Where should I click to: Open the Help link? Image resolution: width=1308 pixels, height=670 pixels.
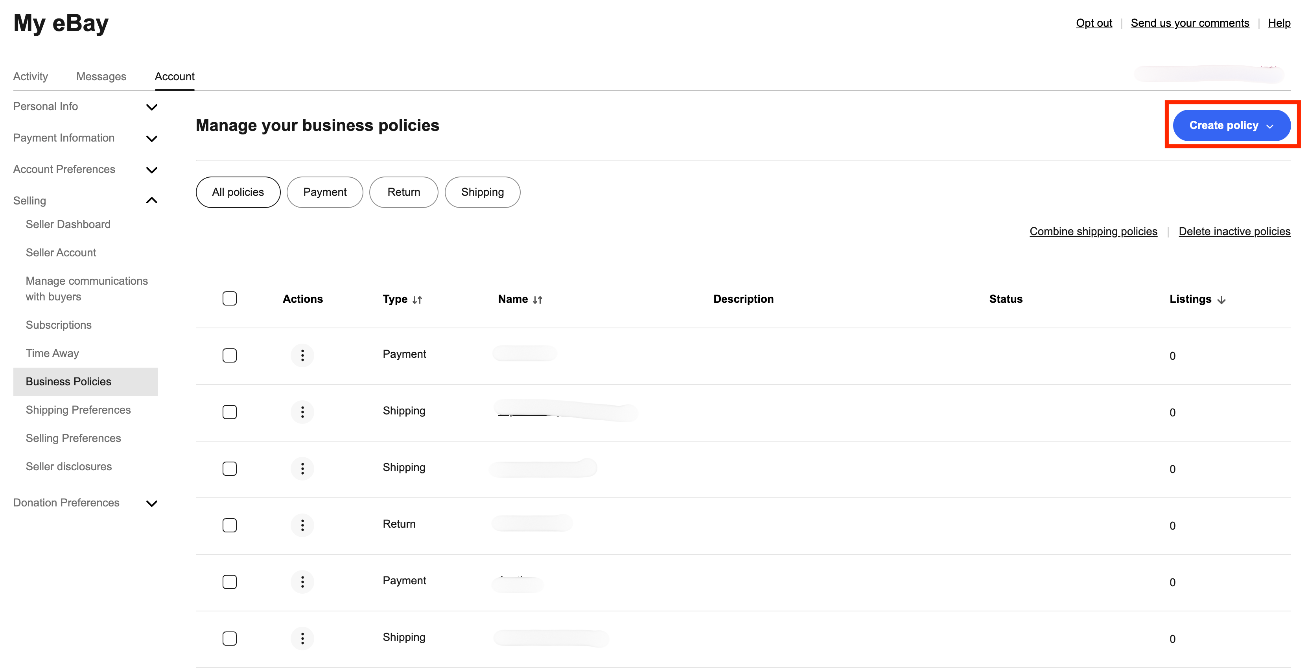tap(1279, 23)
